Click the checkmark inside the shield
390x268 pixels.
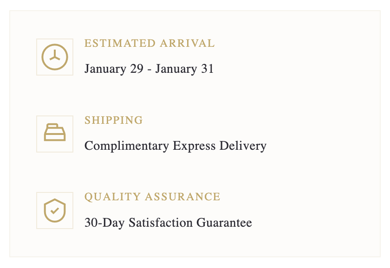click(x=55, y=211)
